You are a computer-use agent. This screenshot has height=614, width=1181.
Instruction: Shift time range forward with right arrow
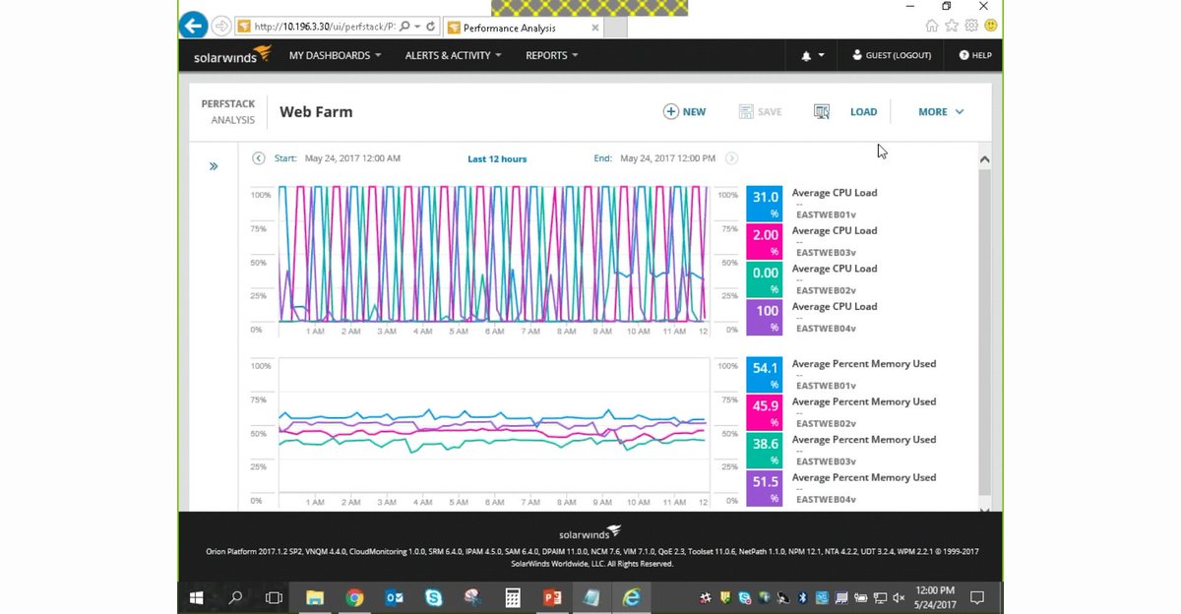click(x=731, y=158)
